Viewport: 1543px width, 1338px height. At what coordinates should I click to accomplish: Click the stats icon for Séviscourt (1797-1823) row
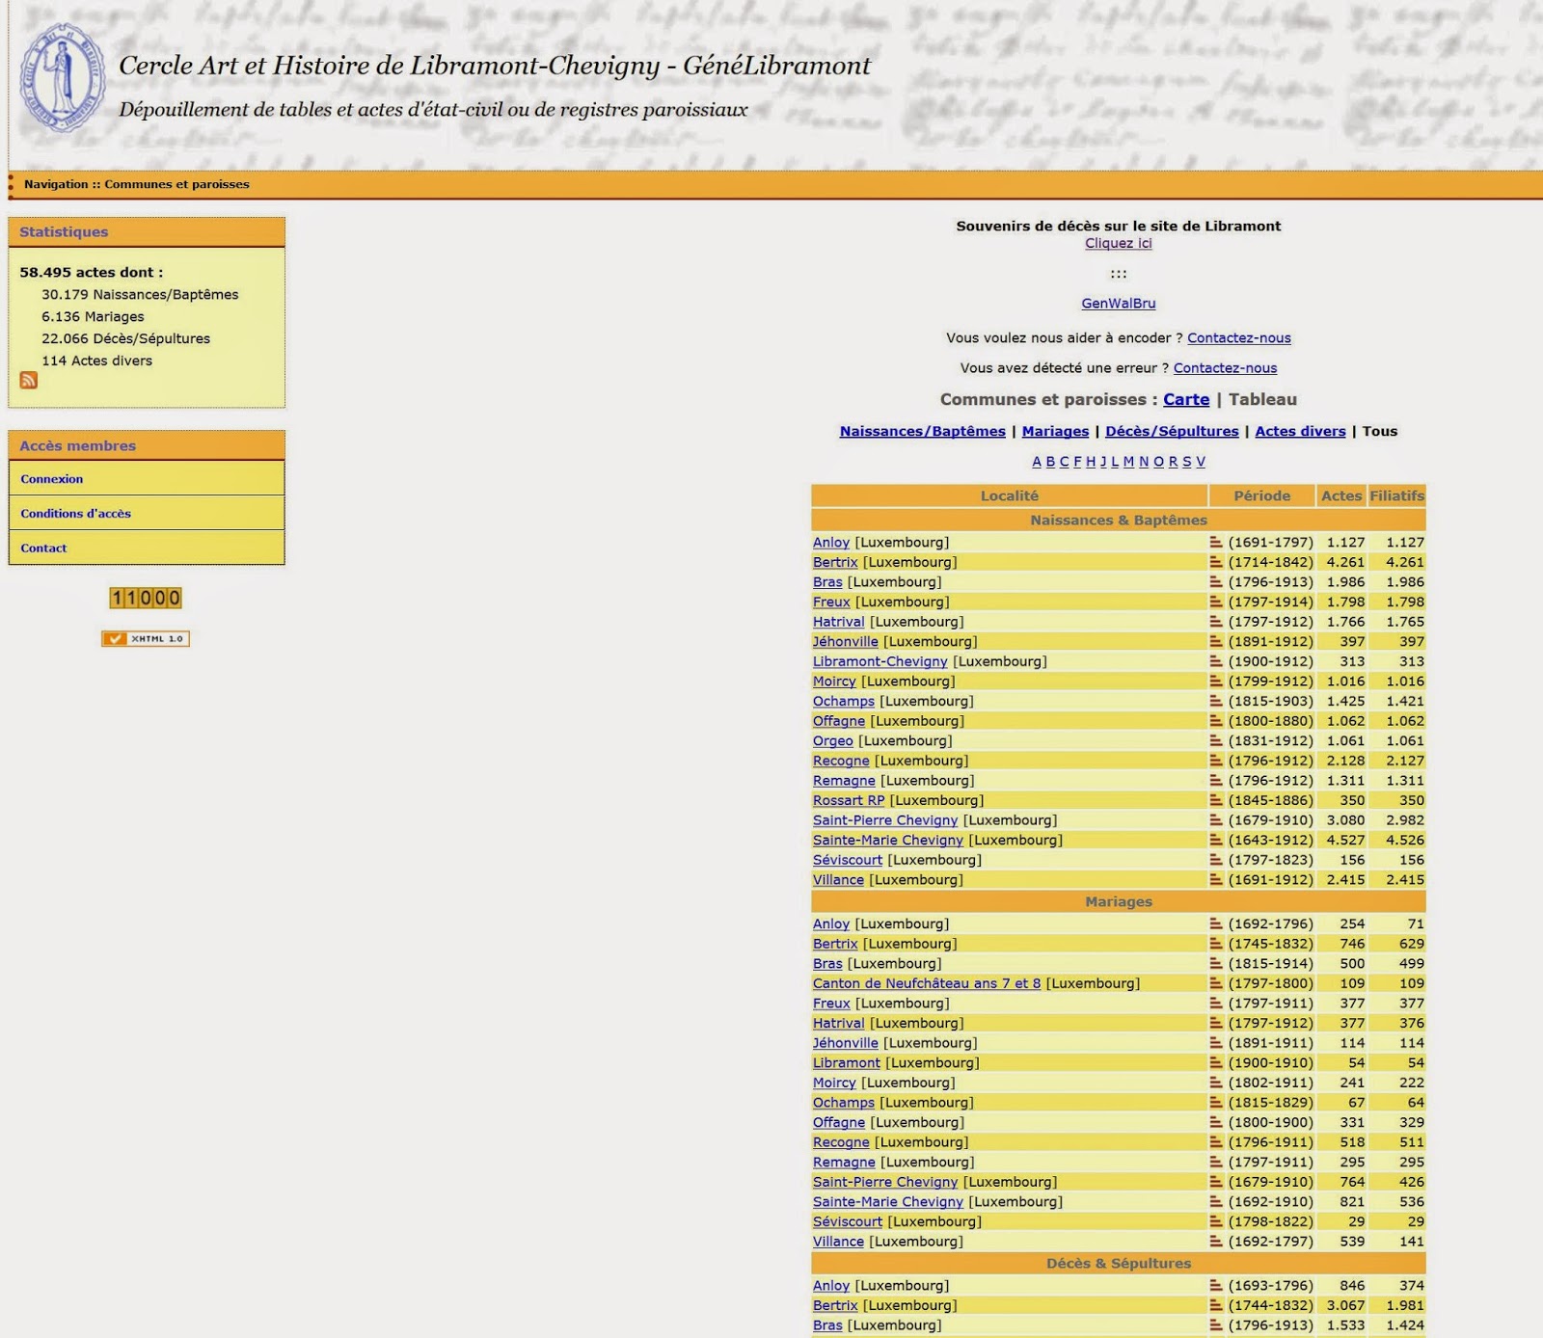(x=1215, y=860)
